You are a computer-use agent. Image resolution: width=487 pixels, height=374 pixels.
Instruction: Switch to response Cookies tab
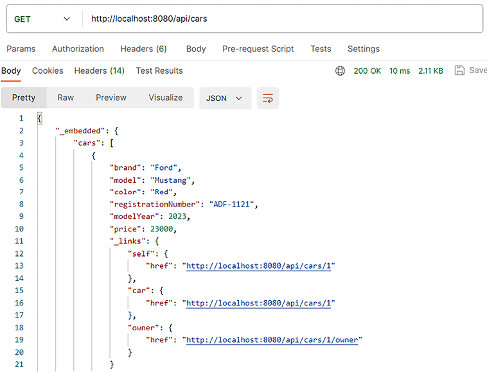pos(48,71)
